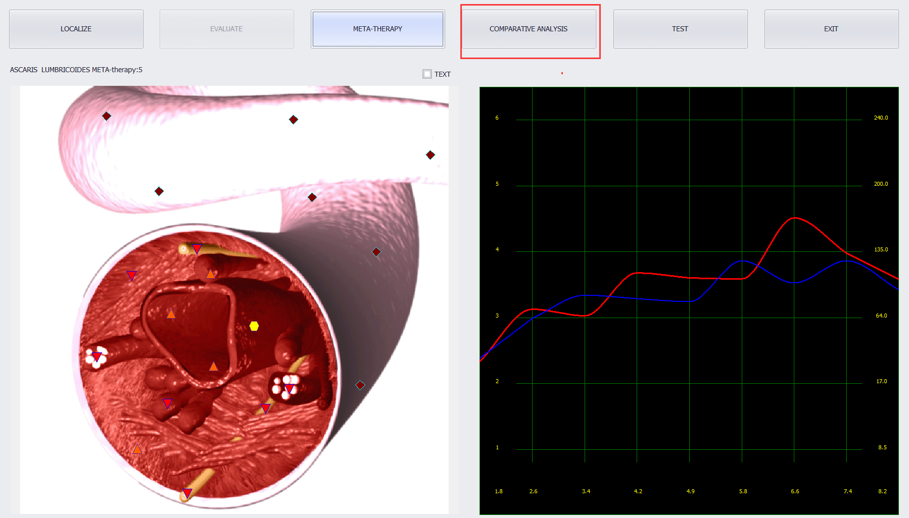This screenshot has width=909, height=518.
Task: Click the 64.0 value on the graph's right axis
Action: pyautogui.click(x=881, y=316)
